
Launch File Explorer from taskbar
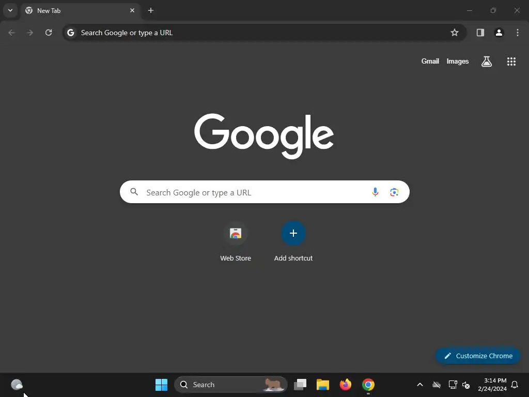pyautogui.click(x=323, y=385)
